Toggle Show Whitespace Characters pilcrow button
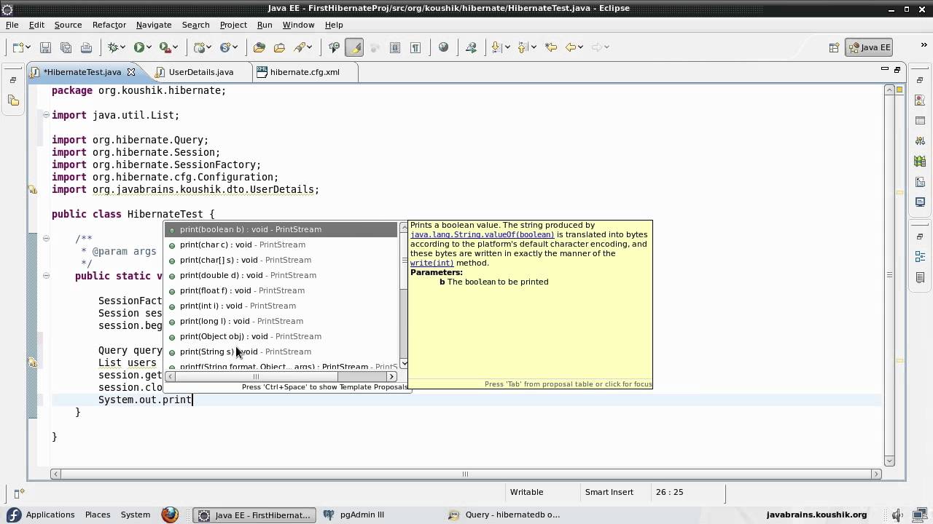The image size is (933, 524). click(415, 47)
